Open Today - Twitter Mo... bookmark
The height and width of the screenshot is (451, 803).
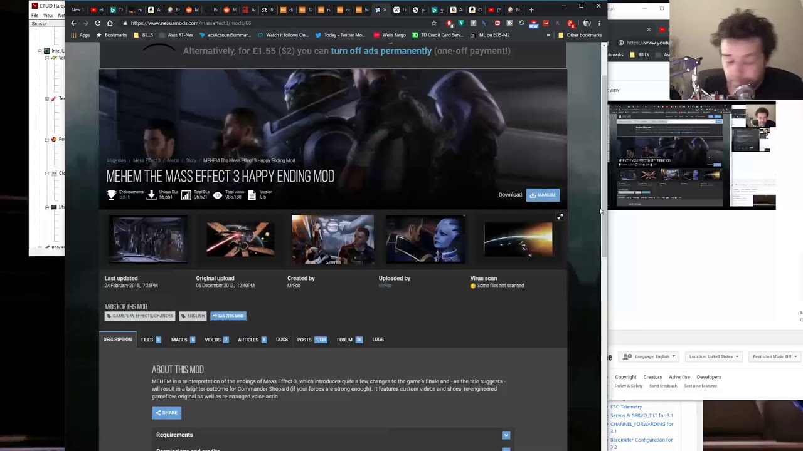pyautogui.click(x=339, y=35)
